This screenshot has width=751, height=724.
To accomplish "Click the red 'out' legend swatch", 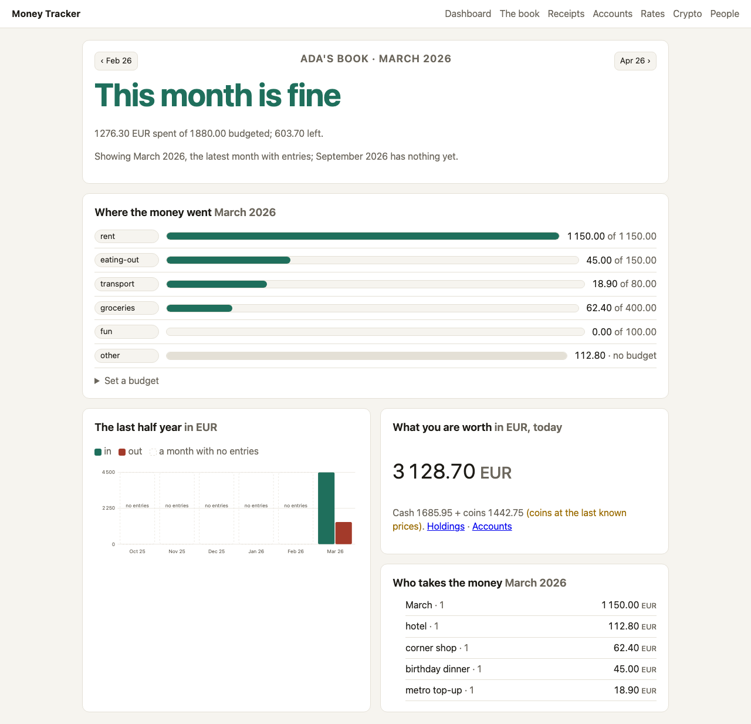I will pos(122,452).
